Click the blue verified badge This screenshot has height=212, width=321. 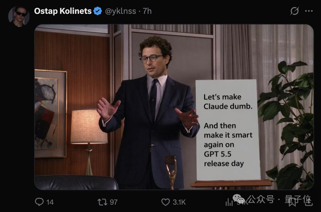[98, 11]
